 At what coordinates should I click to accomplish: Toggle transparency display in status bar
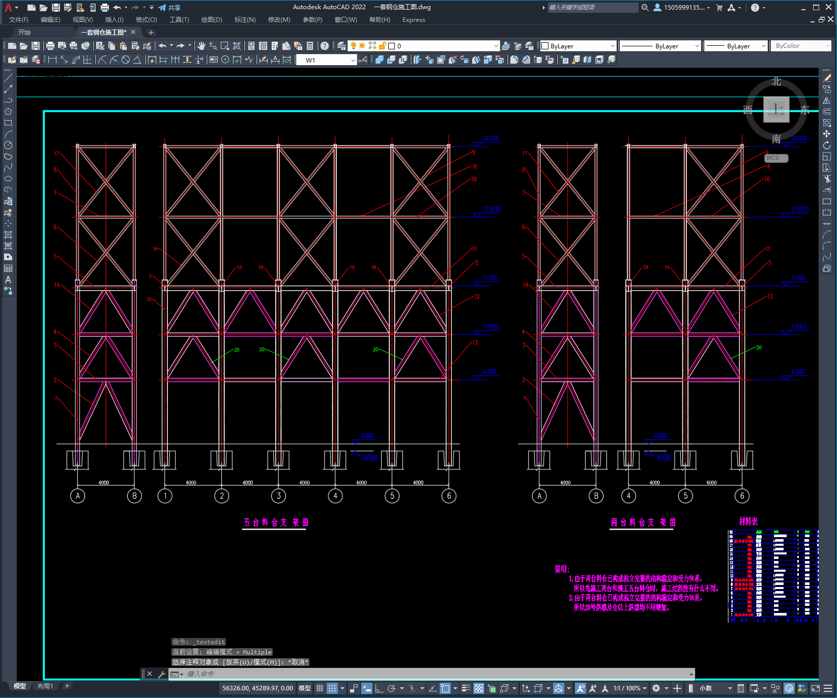pos(479,688)
